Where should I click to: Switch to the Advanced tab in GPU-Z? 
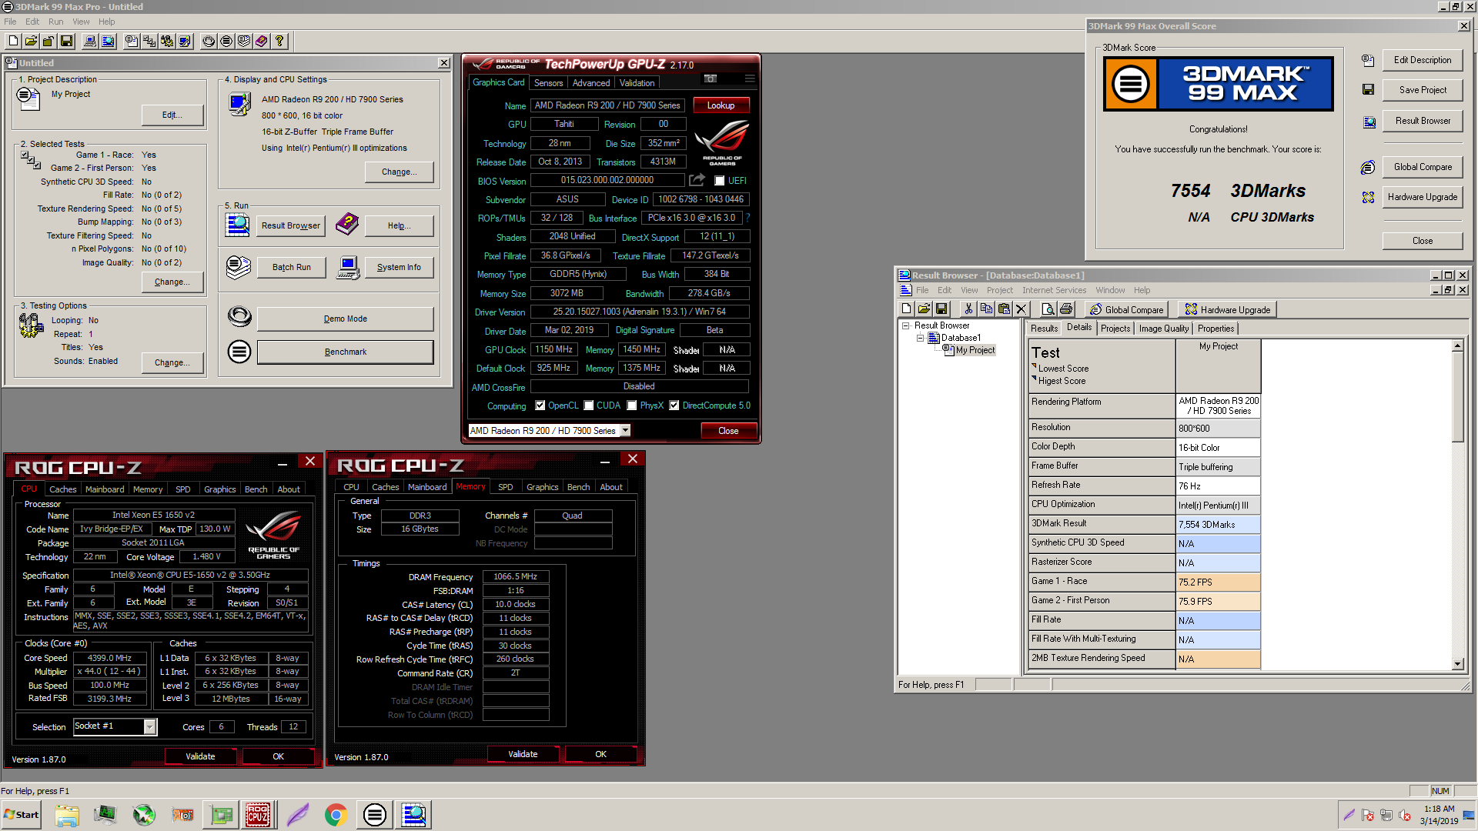click(x=590, y=83)
